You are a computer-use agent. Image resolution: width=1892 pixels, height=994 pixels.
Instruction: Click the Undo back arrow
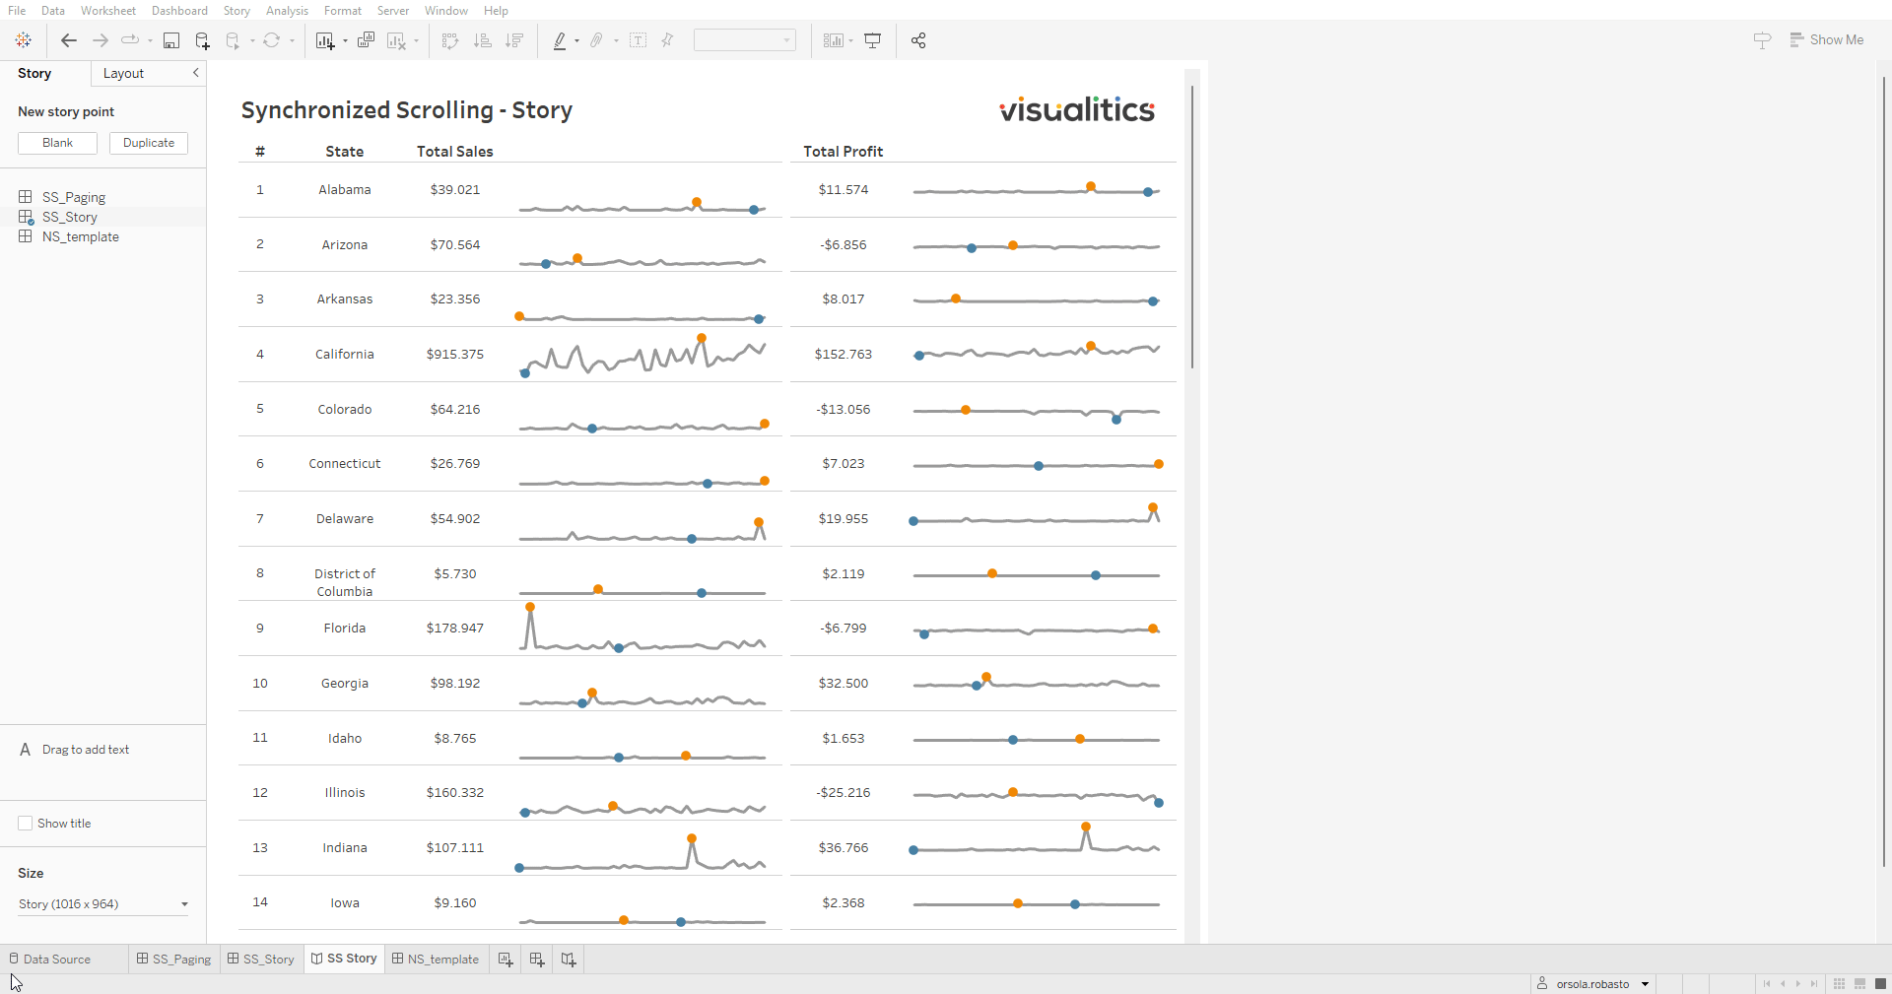click(68, 40)
